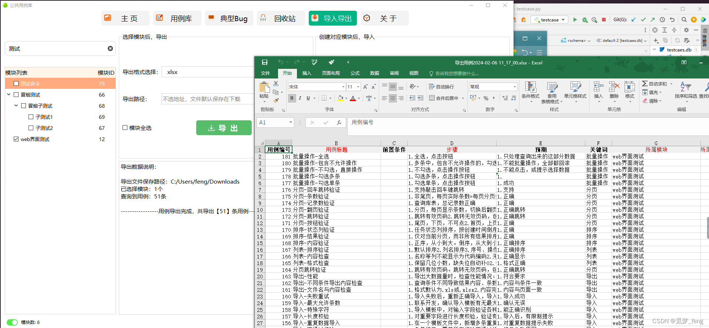
Task: Increase font size in Excel ribbon
Action: pos(365,87)
